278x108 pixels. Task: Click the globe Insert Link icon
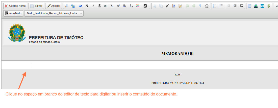[x=256, y=6]
